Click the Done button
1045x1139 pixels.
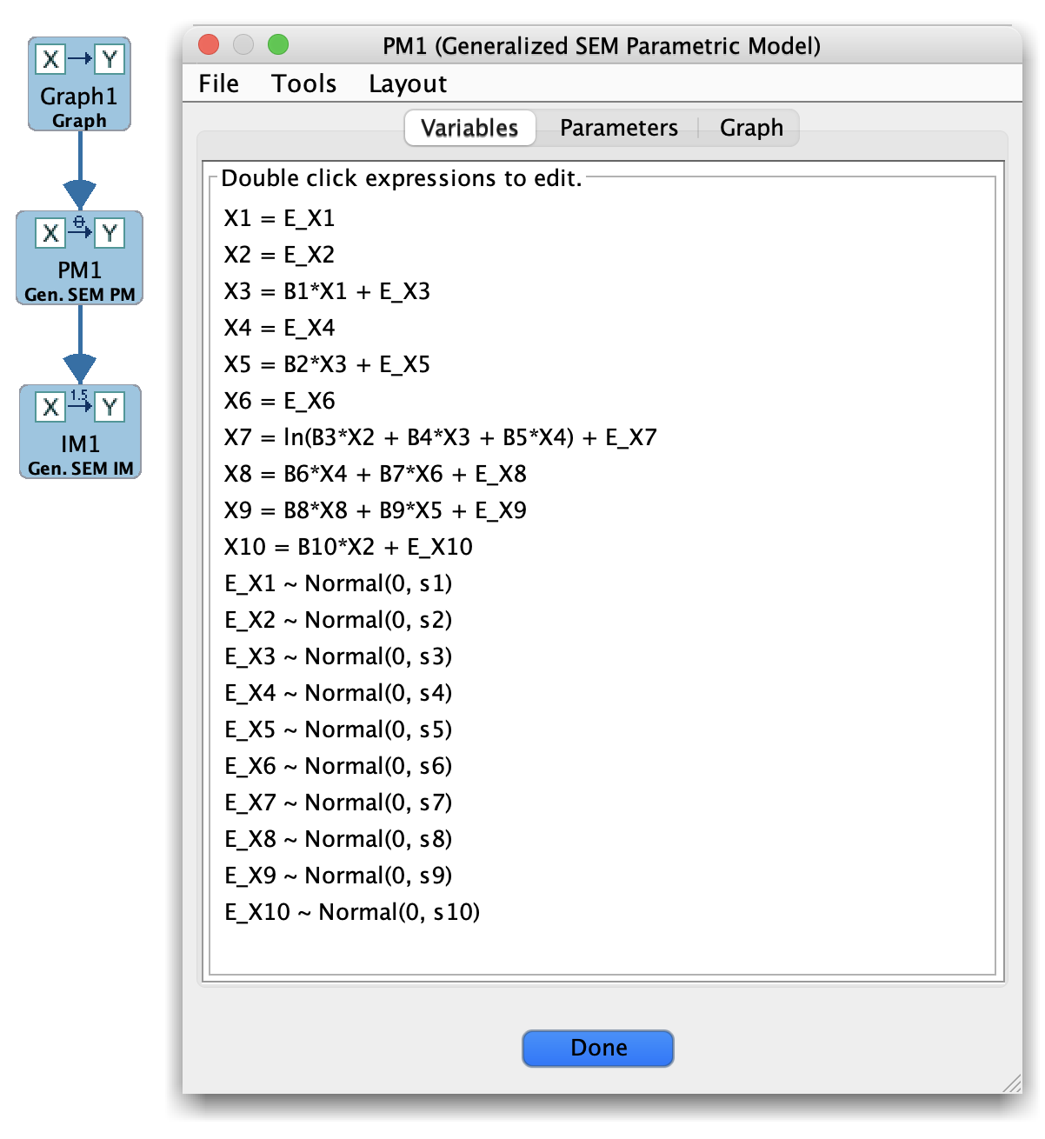pos(598,1048)
